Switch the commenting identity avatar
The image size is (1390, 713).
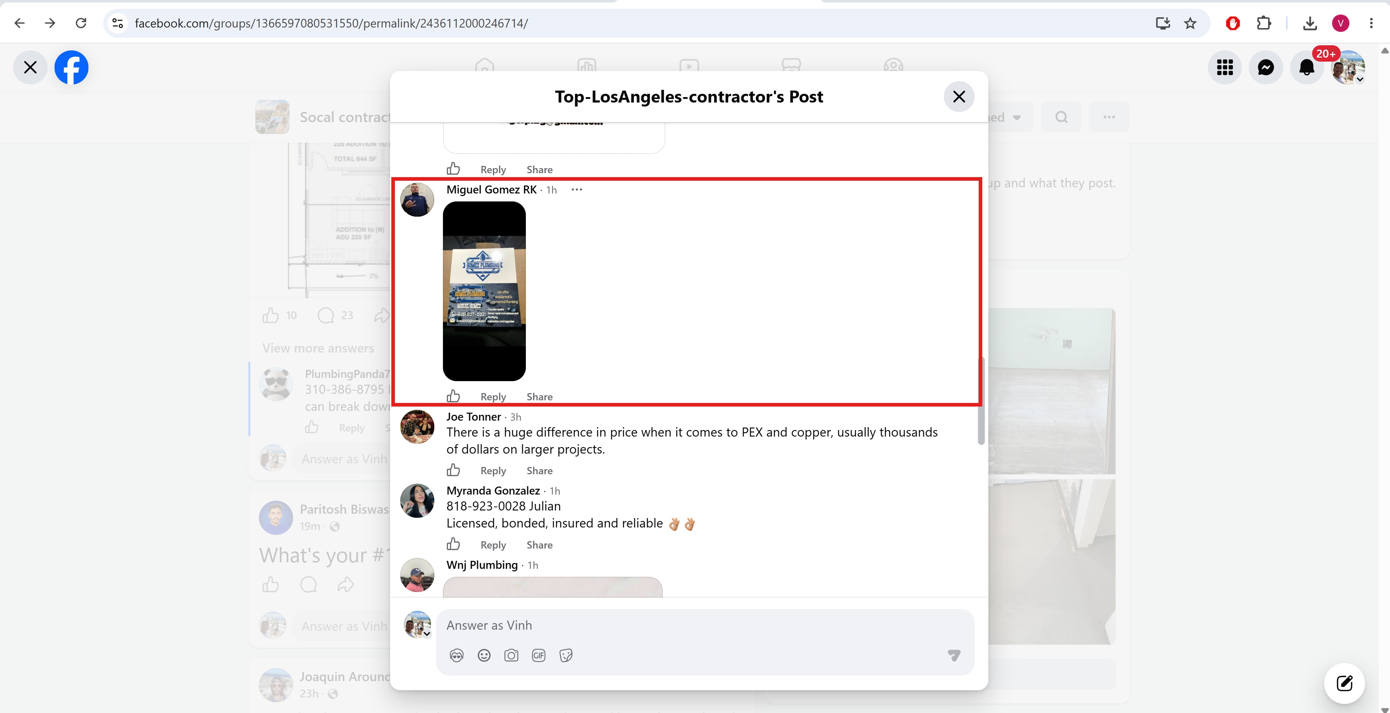418,625
